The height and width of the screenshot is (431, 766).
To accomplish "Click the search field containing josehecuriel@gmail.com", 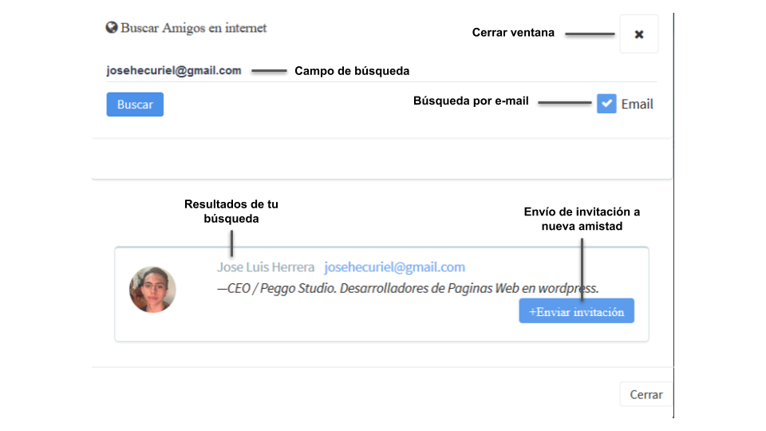I will 381,71.
